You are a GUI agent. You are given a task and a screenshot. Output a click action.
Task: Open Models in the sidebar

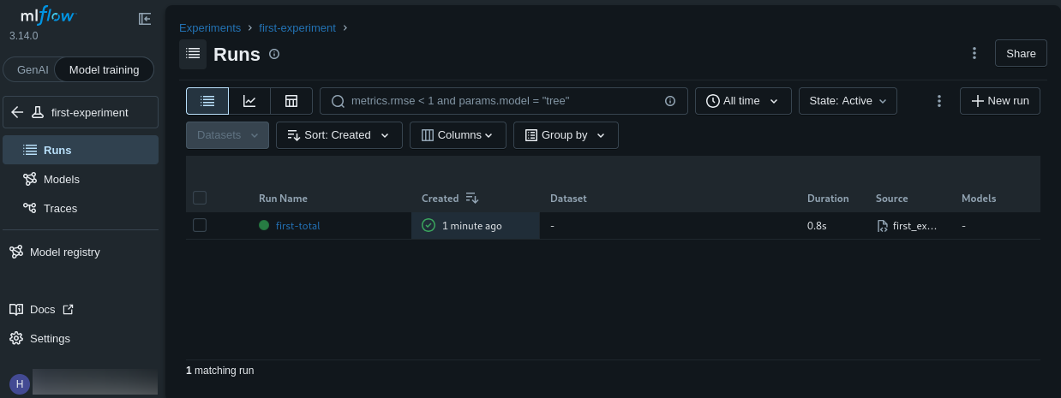[x=81, y=179]
